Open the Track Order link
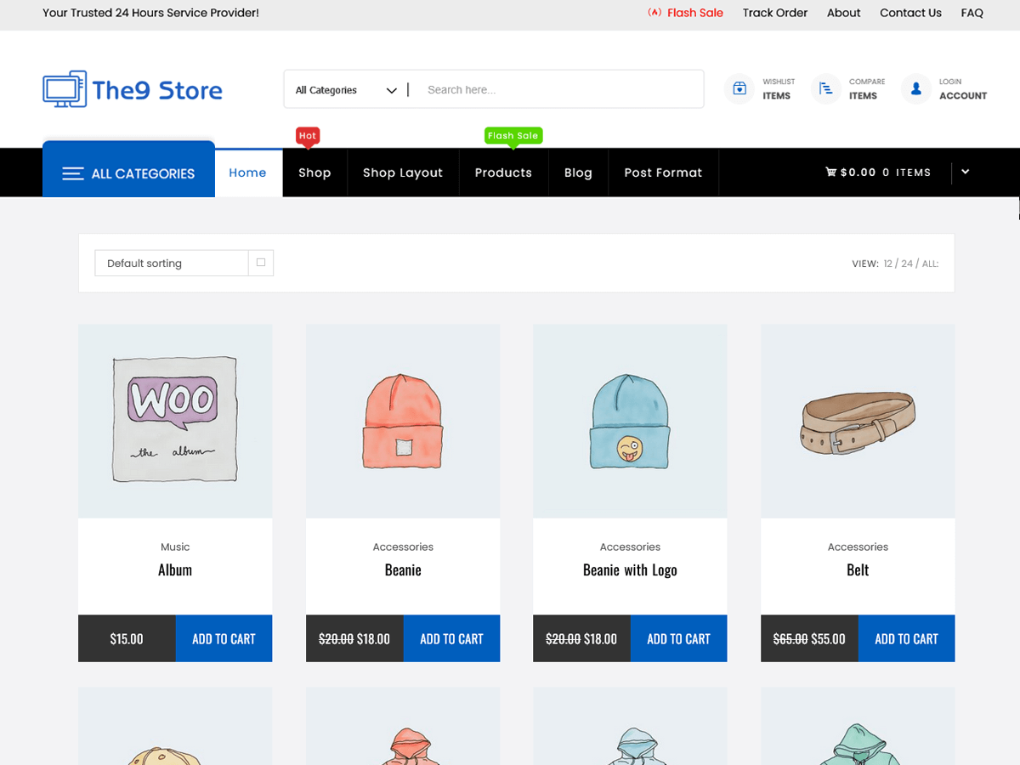Screen dimensions: 1020x765 tap(774, 13)
